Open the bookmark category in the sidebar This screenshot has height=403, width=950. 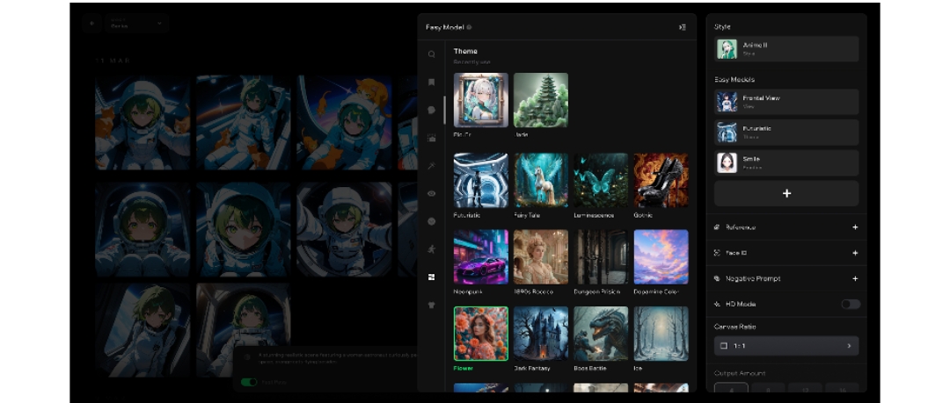(x=431, y=82)
